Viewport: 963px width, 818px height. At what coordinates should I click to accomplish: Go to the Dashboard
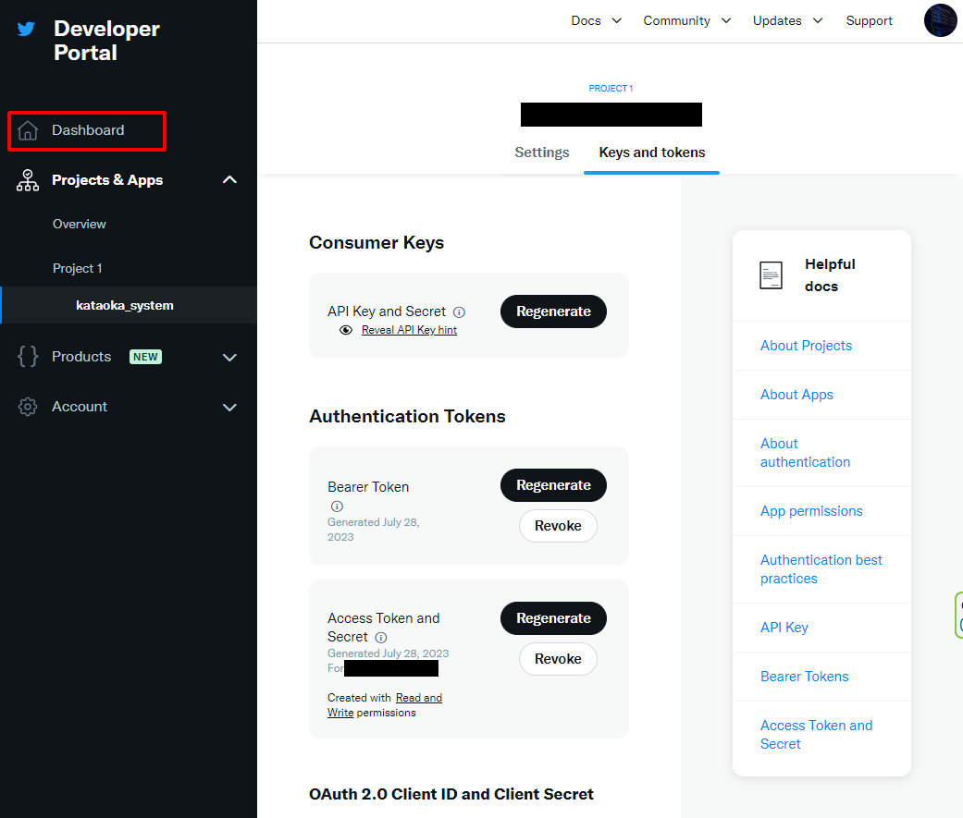coord(87,130)
